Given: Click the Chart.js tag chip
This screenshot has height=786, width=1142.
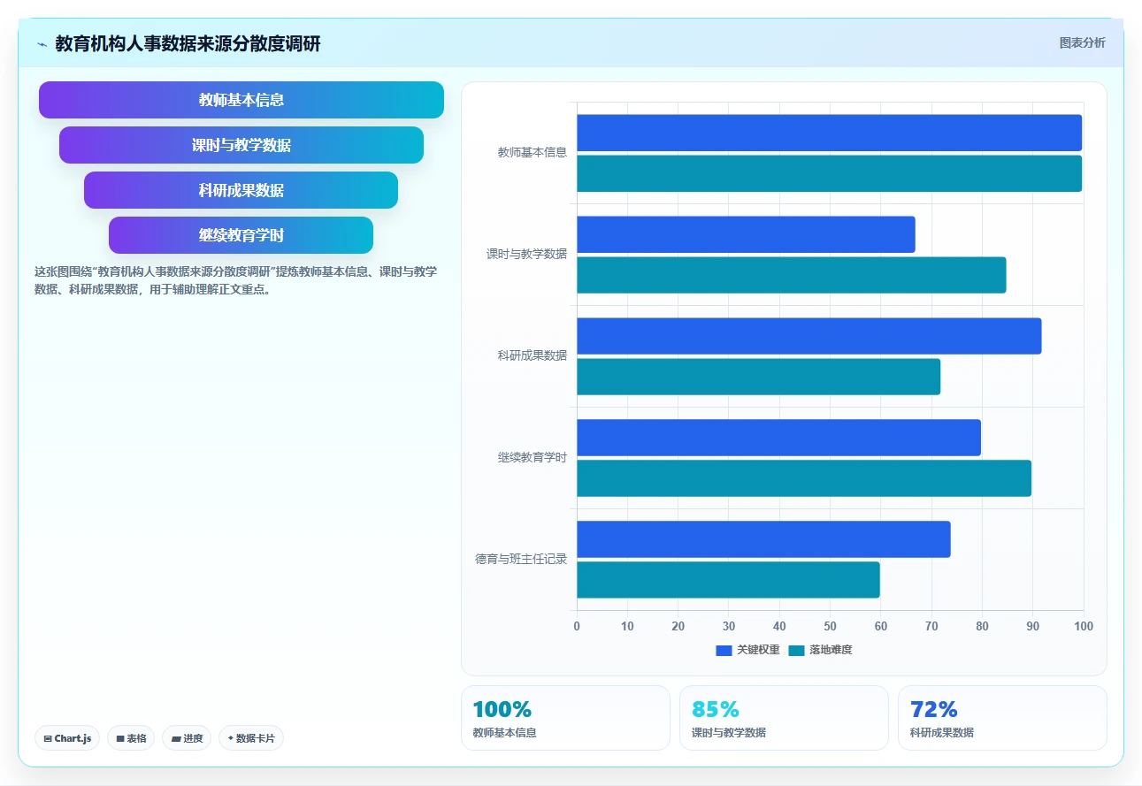Looking at the screenshot, I should pos(67,738).
